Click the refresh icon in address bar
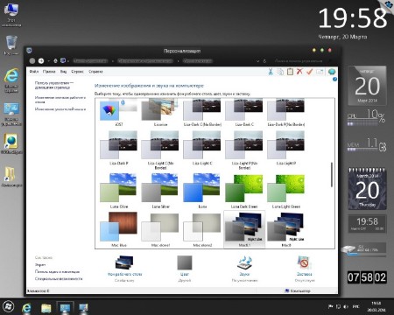 point(264,61)
